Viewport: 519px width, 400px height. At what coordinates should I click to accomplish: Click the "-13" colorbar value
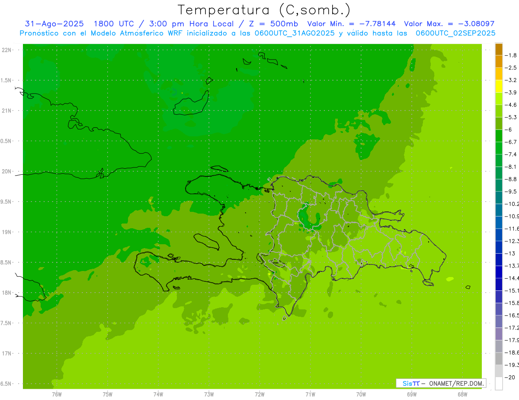[510, 253]
